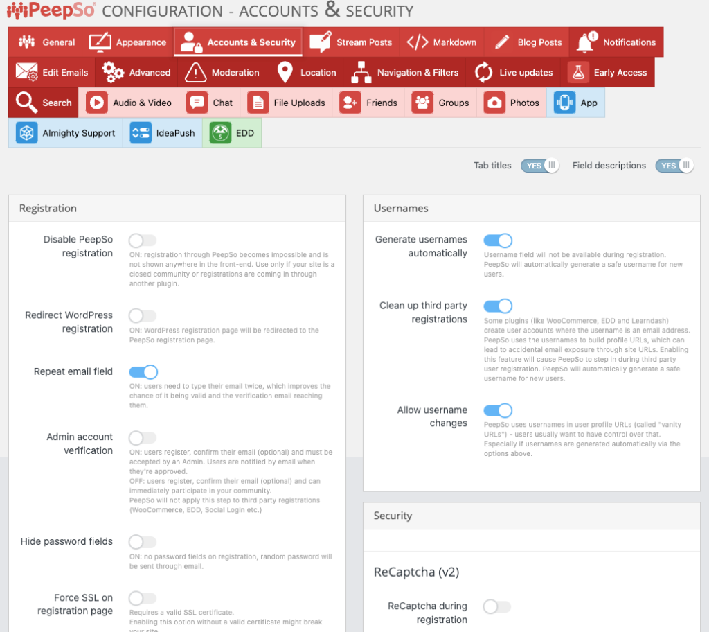
Task: Click the Photos camera icon
Action: click(494, 103)
